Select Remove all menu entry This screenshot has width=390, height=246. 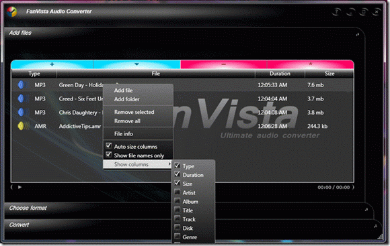(127, 121)
